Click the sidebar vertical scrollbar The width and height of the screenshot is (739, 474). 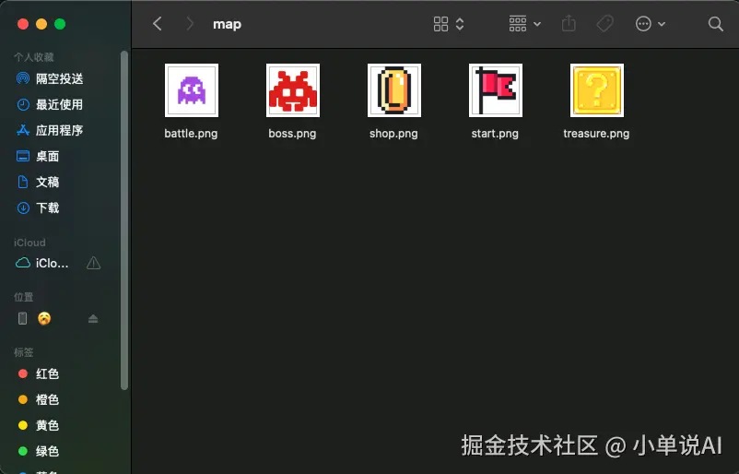point(124,220)
